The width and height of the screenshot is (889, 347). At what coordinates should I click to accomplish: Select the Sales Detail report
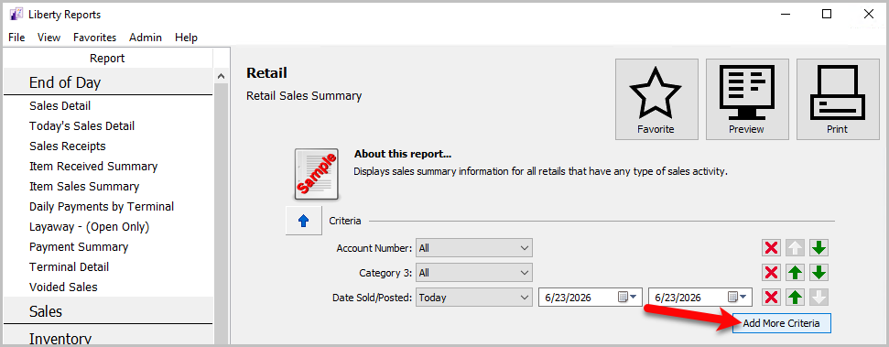click(x=60, y=105)
